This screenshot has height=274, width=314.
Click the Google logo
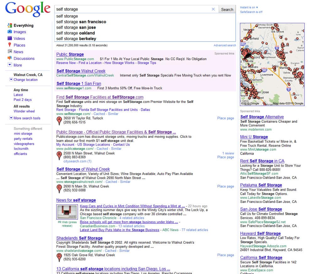[x=28, y=9]
